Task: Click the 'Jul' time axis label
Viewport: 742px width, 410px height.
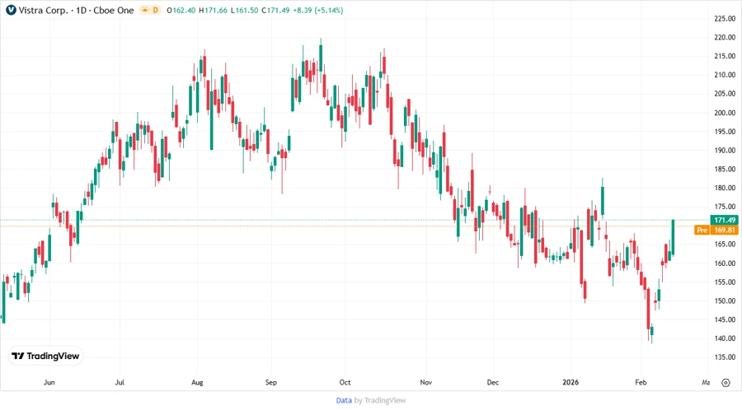Action: click(120, 382)
